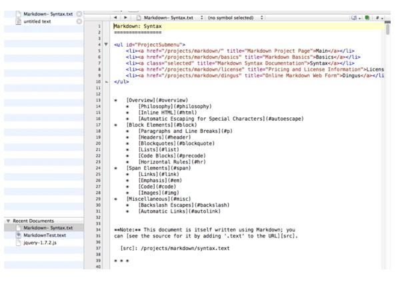Click the '* * *' horizontal rule on line 39
The width and height of the screenshot is (402, 284).
121,261
